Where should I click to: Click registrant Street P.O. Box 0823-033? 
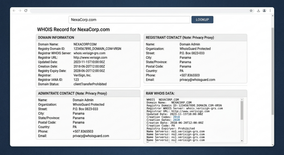coord(192,53)
